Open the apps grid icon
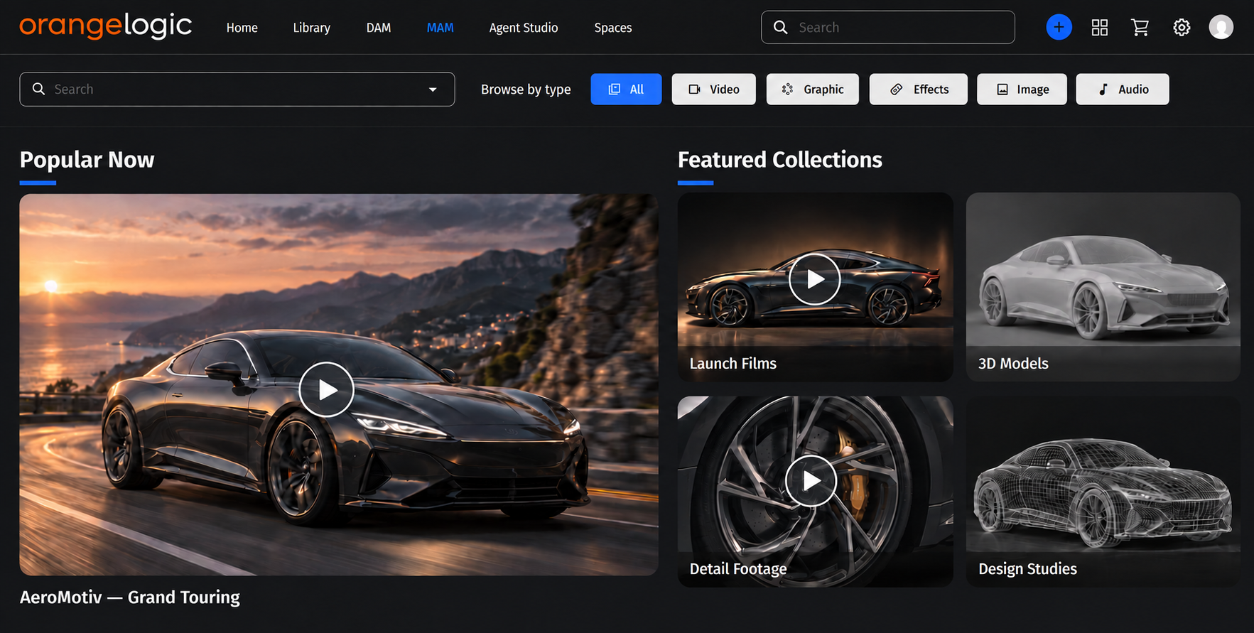The width and height of the screenshot is (1254, 633). [1099, 28]
